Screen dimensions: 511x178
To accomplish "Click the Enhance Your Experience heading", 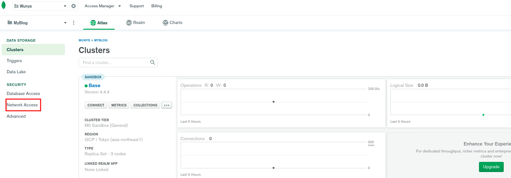I will tap(487, 144).
